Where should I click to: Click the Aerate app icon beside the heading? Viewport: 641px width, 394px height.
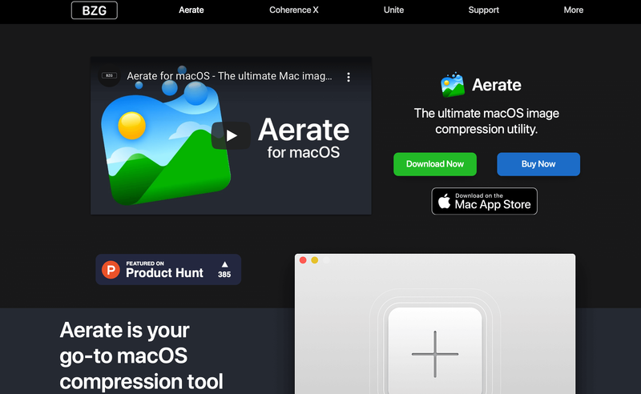(x=453, y=85)
